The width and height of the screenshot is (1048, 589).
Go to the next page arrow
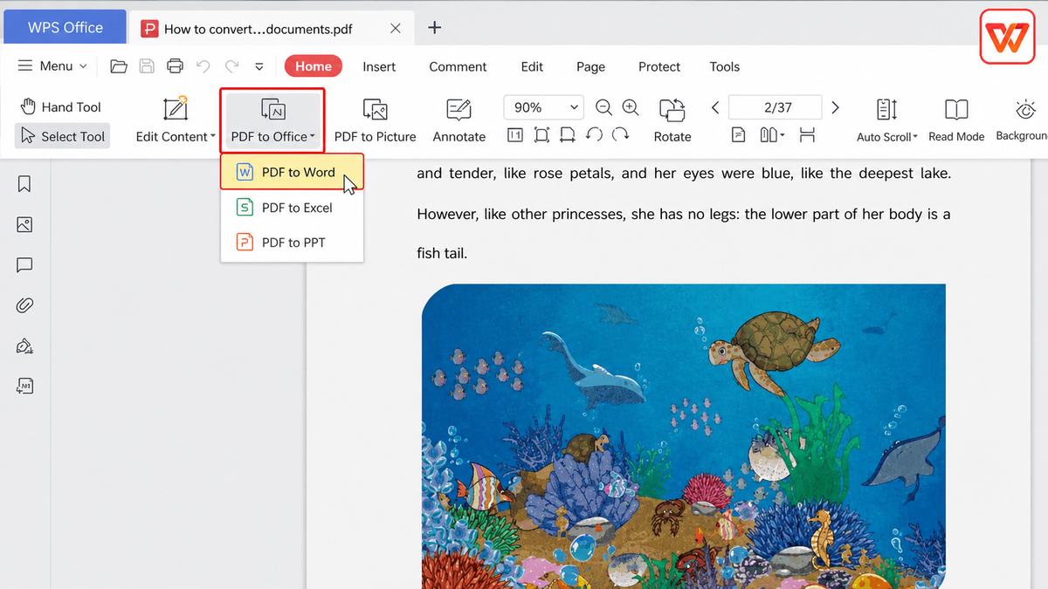[x=836, y=107]
